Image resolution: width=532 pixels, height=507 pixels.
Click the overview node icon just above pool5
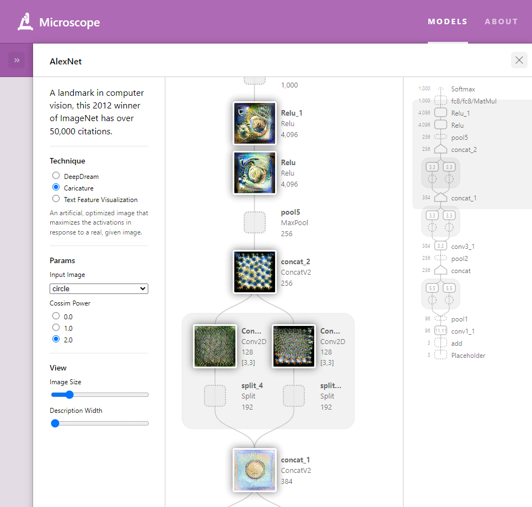tap(440, 125)
